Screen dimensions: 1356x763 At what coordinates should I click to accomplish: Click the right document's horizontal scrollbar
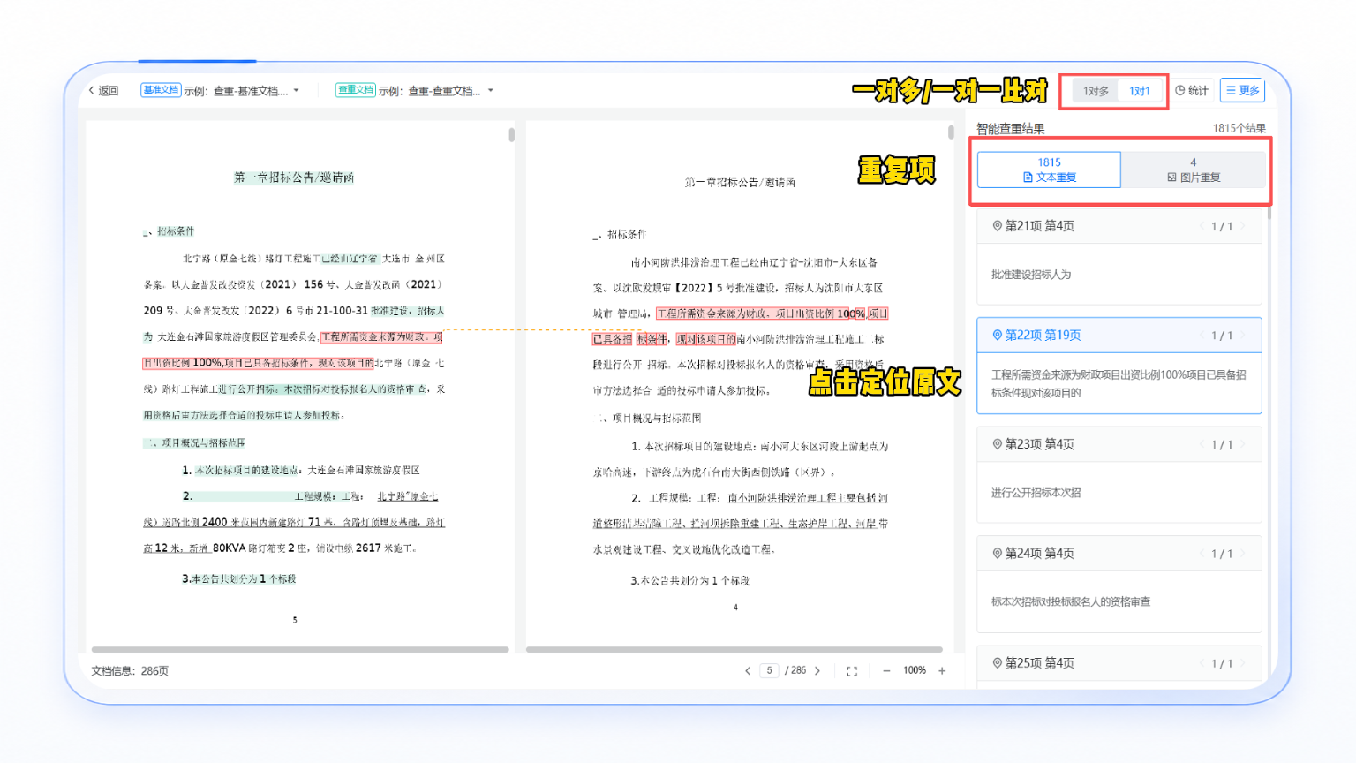click(734, 649)
